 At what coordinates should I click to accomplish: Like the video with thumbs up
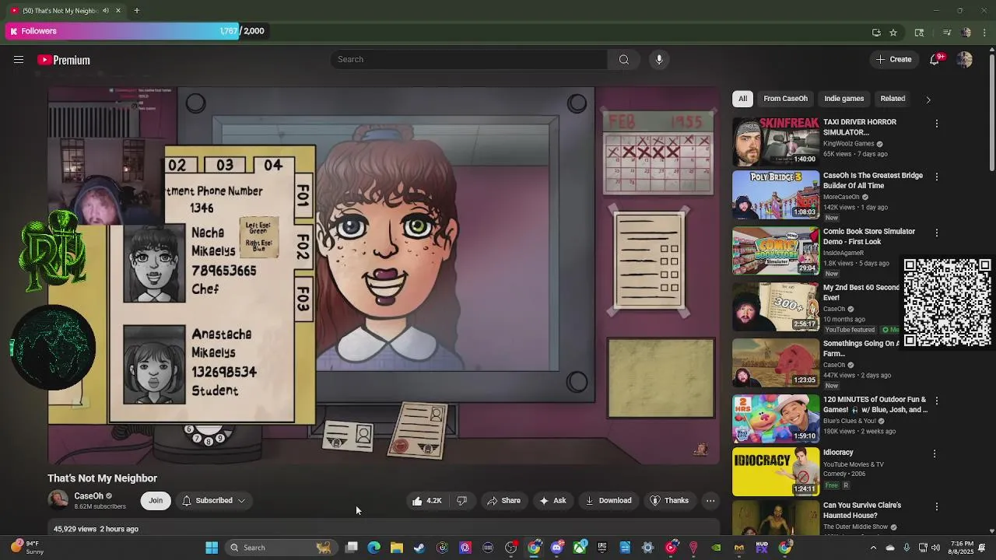(x=427, y=501)
